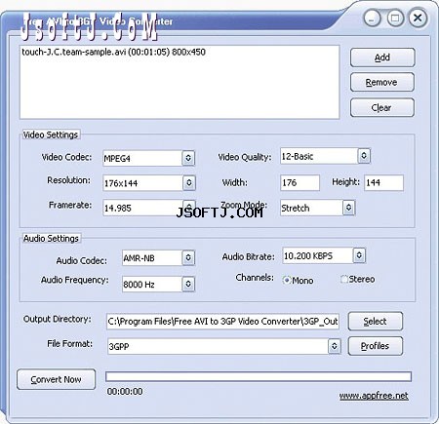Open the File Format dropdown arrow
Viewport: 439px width, 424px height.
[x=335, y=346]
